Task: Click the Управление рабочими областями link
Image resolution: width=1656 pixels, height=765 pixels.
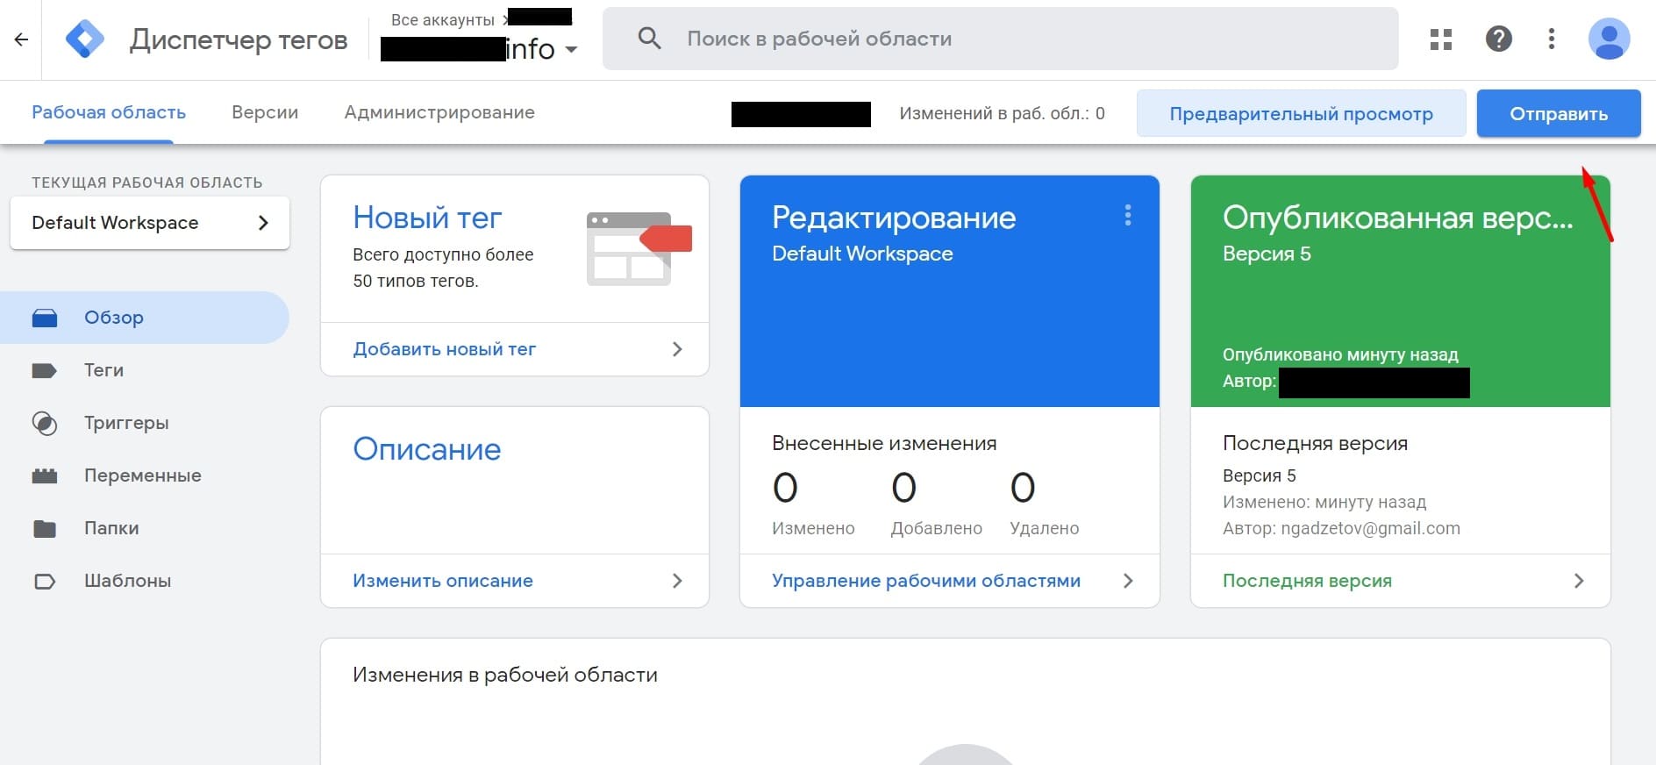Action: (x=926, y=581)
